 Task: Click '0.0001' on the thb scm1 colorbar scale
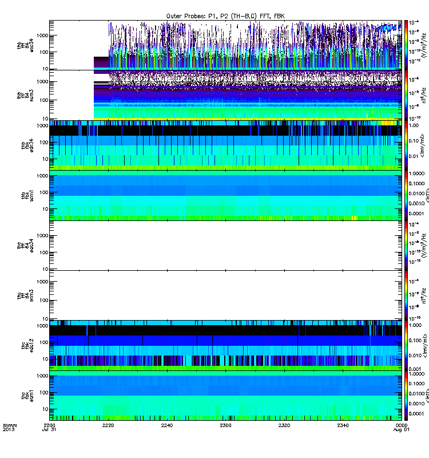(416, 214)
